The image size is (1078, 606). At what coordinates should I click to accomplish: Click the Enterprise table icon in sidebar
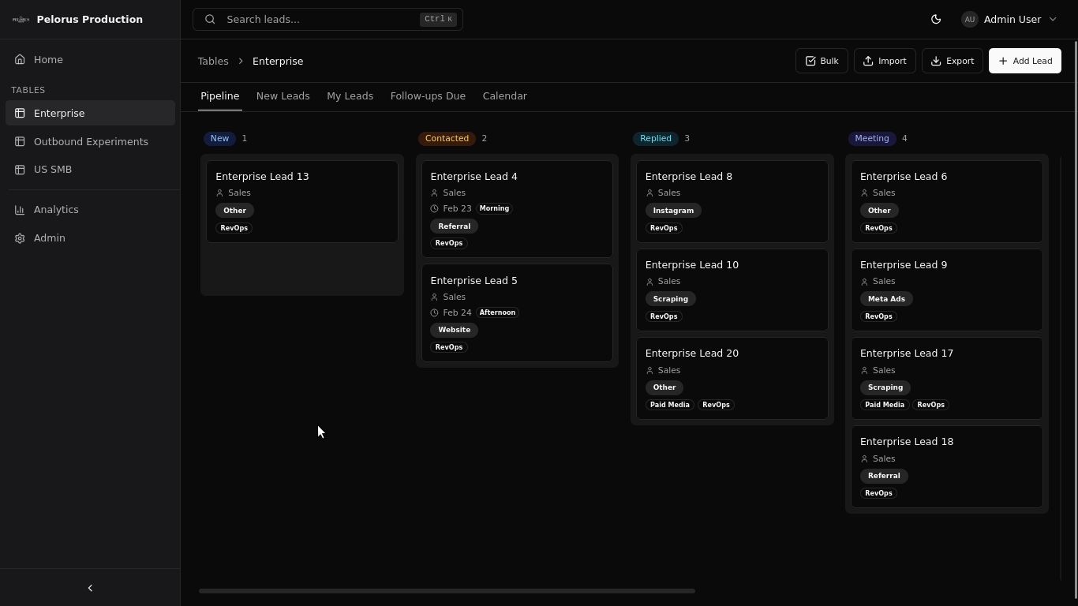[20, 113]
